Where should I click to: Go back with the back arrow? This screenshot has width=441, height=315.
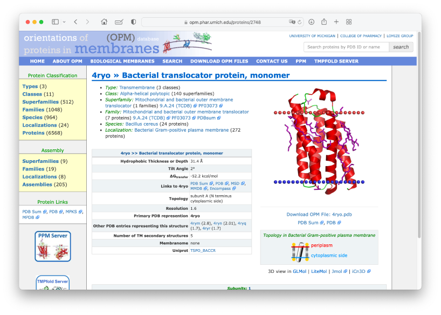pos(75,22)
